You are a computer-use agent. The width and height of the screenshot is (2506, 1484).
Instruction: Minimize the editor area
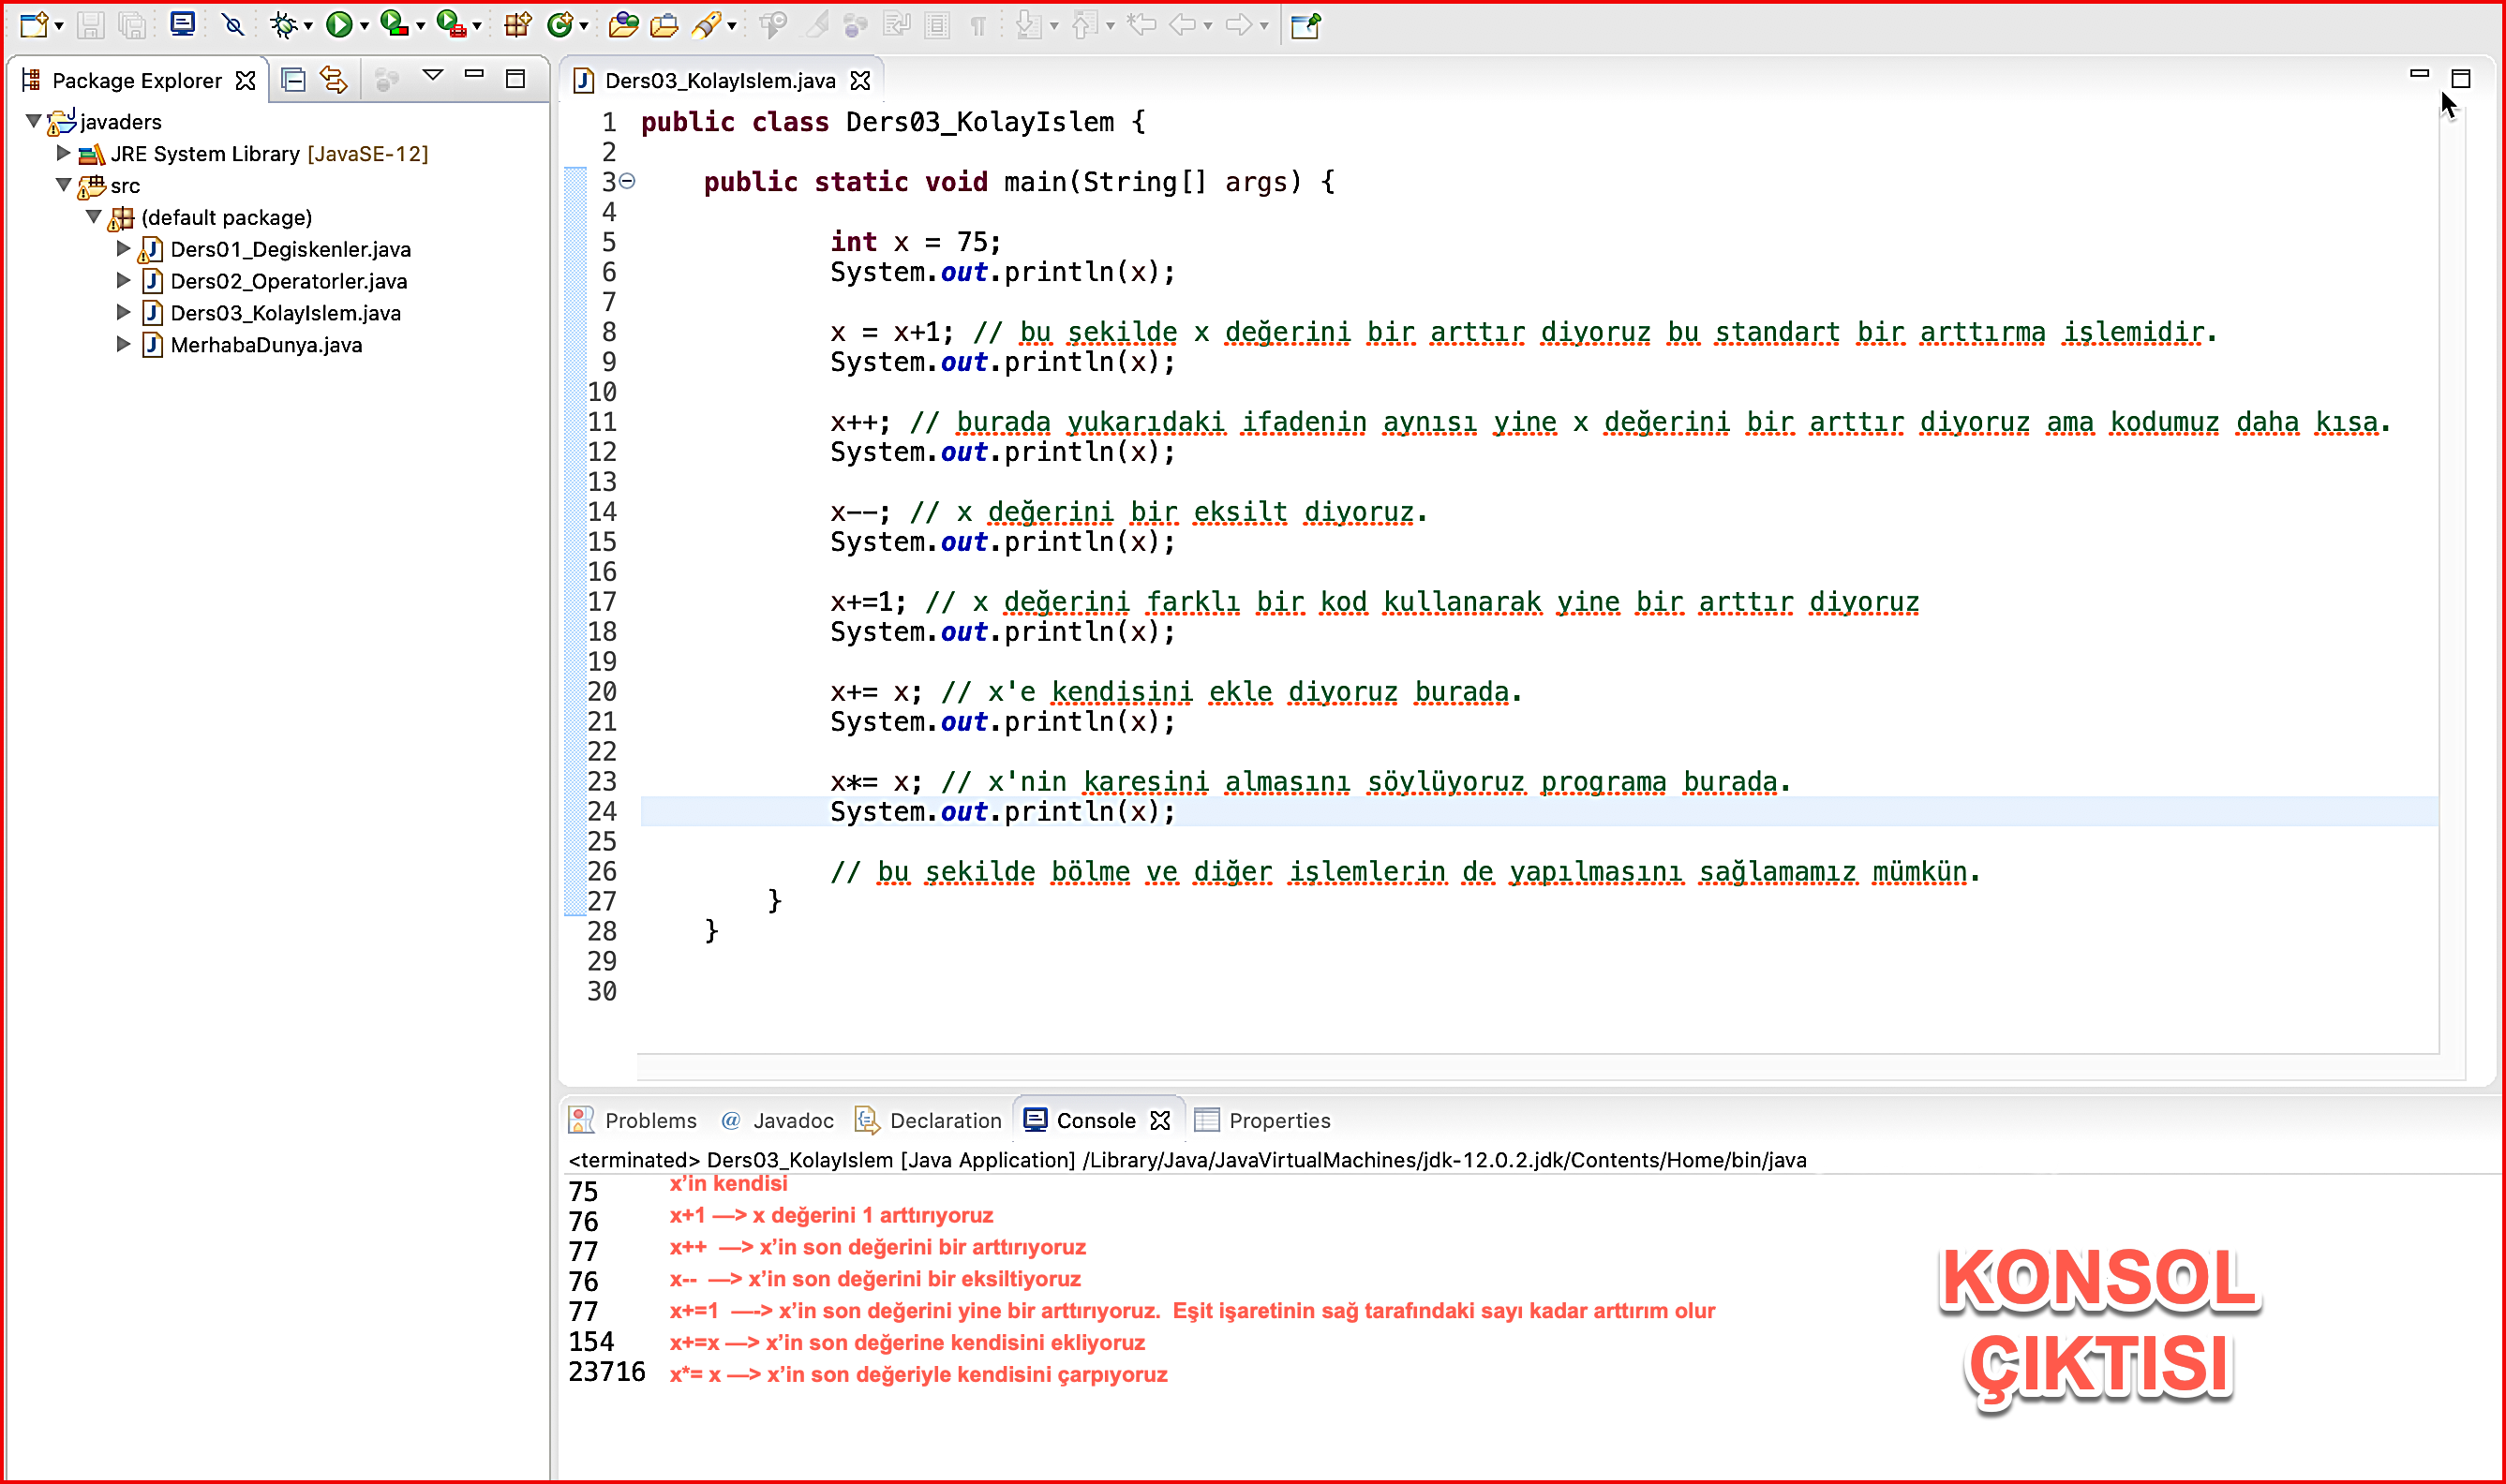tap(2419, 73)
